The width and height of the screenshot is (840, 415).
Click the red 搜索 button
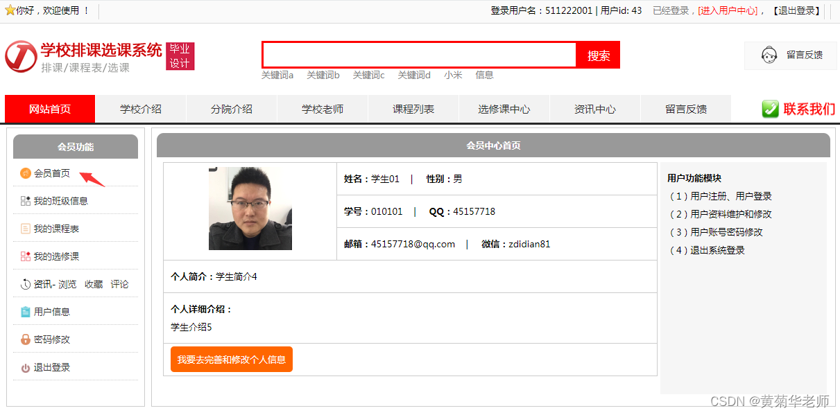pos(598,55)
